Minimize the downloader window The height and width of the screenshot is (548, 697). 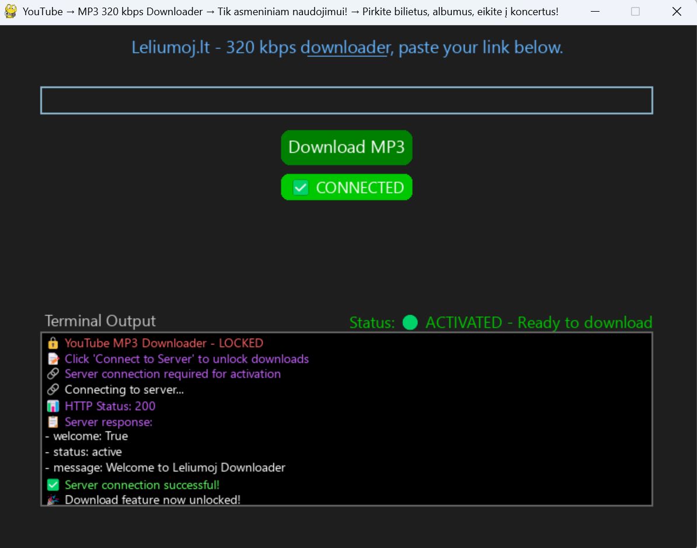point(595,12)
